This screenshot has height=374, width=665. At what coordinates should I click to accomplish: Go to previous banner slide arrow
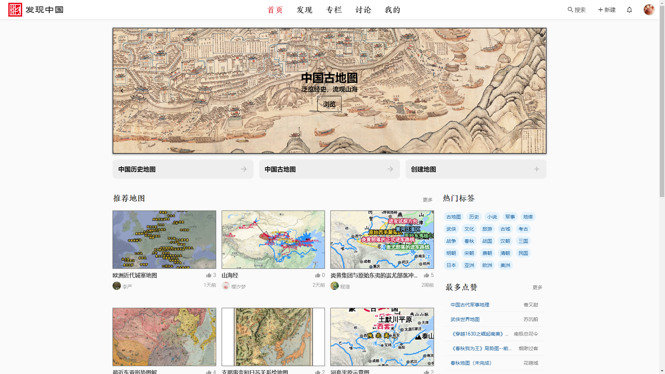(x=122, y=91)
